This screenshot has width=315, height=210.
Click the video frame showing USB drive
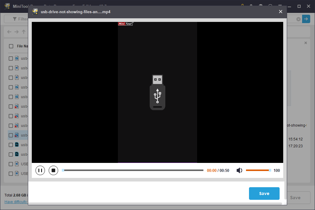pos(157,92)
